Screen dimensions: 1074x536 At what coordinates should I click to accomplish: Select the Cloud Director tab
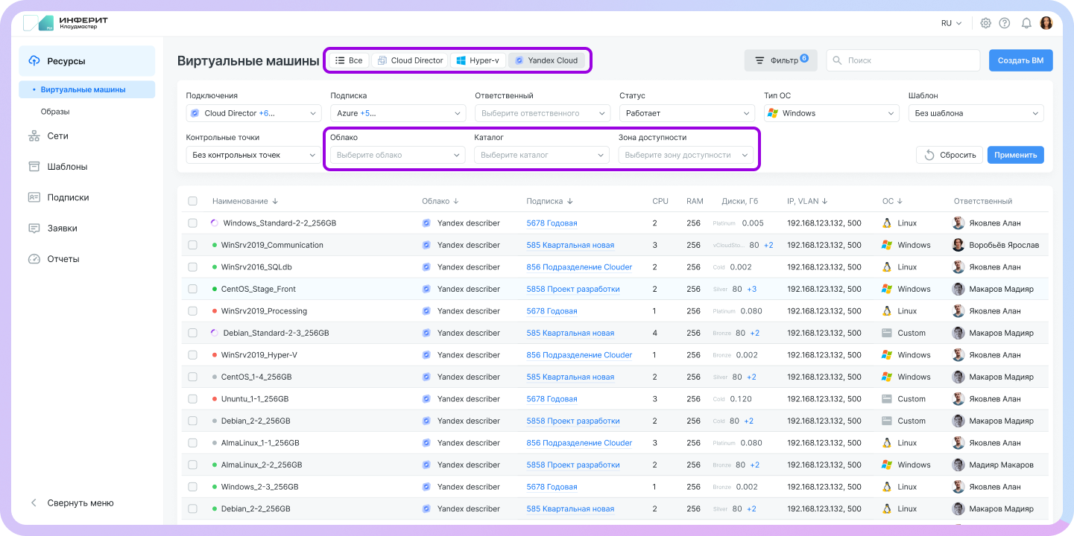point(409,60)
